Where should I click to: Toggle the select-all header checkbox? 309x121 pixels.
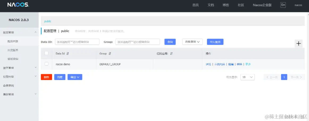tap(46, 53)
